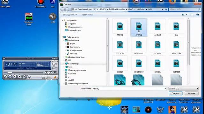Click the orange link icon in XMPlay
Image resolution: width=204 pixels, height=114 pixels.
55,77
